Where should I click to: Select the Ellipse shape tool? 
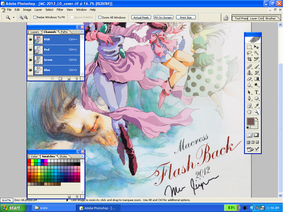256,99
